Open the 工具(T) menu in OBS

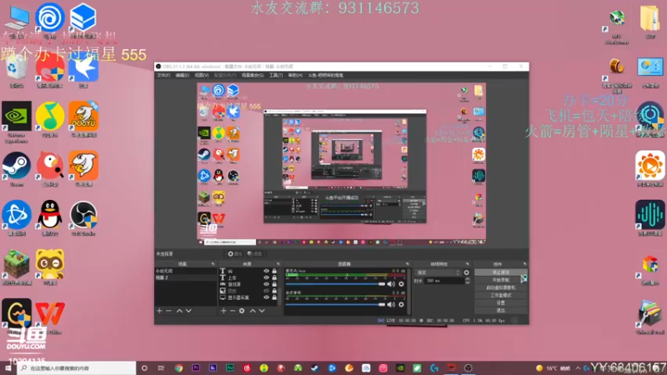pyautogui.click(x=276, y=75)
